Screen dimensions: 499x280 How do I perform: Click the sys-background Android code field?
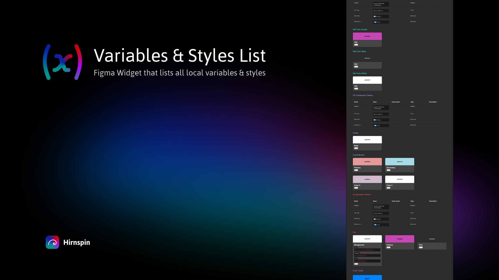[x=367, y=256]
